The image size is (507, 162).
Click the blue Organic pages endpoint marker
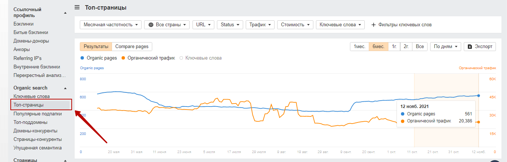pos(479,95)
